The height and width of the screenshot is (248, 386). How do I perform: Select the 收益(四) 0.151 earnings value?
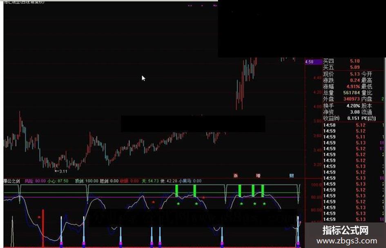click(341, 118)
